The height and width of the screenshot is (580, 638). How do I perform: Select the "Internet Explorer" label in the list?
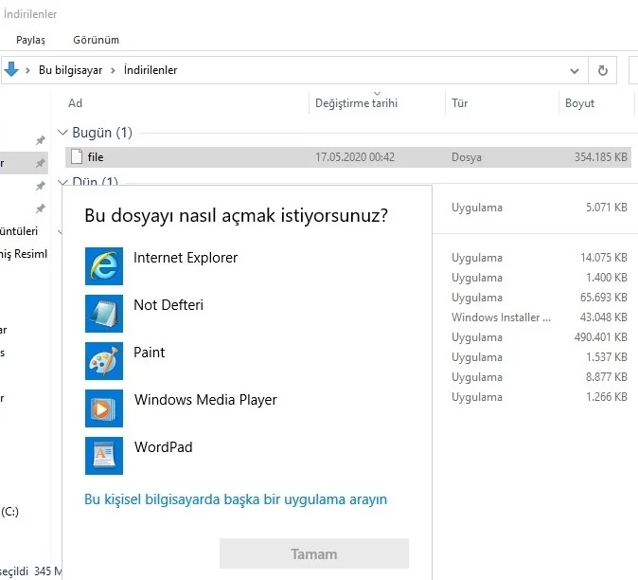point(186,258)
